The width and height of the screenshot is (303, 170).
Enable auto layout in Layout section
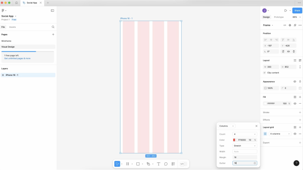[300, 60]
